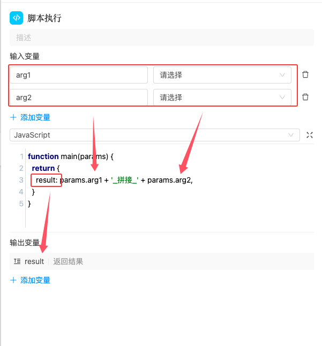This screenshot has width=322, height=346.
Task: Delete the arg2 input variable
Action: pos(305,97)
